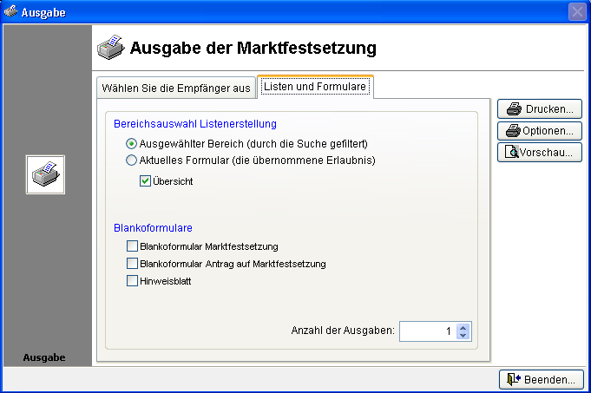Image resolution: width=591 pixels, height=393 pixels.
Task: Tick 'Blankoformular Antrag auf Marktfestsetzung' checkbox
Action: [x=132, y=263]
